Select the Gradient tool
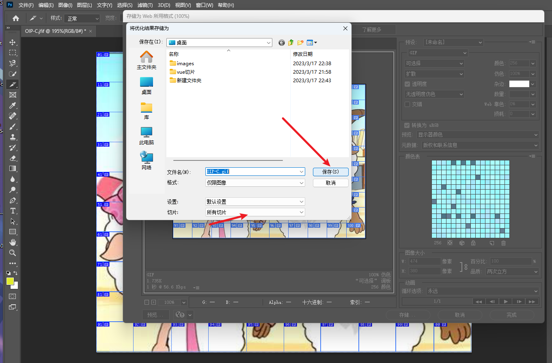The height and width of the screenshot is (363, 552). pos(13,169)
